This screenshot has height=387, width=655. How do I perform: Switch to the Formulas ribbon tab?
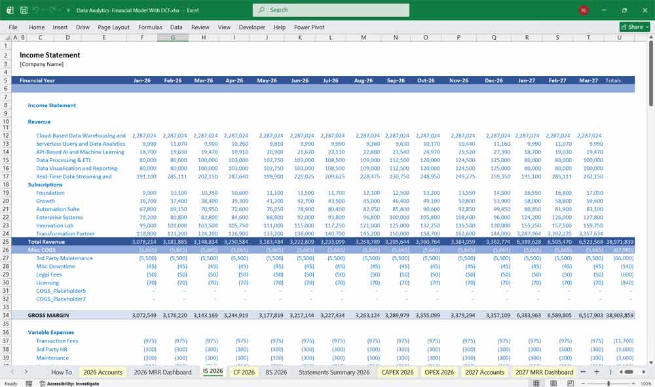tap(150, 27)
